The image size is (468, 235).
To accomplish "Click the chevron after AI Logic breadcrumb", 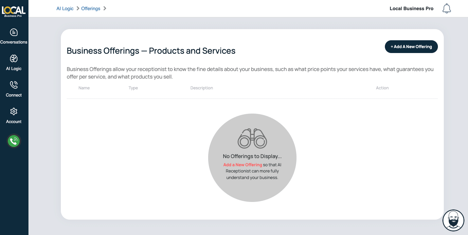I will click(78, 9).
